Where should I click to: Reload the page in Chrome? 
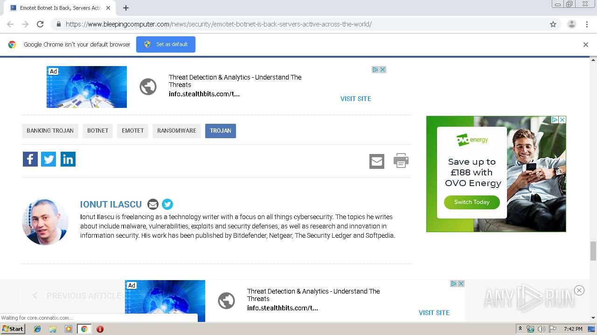click(x=40, y=24)
